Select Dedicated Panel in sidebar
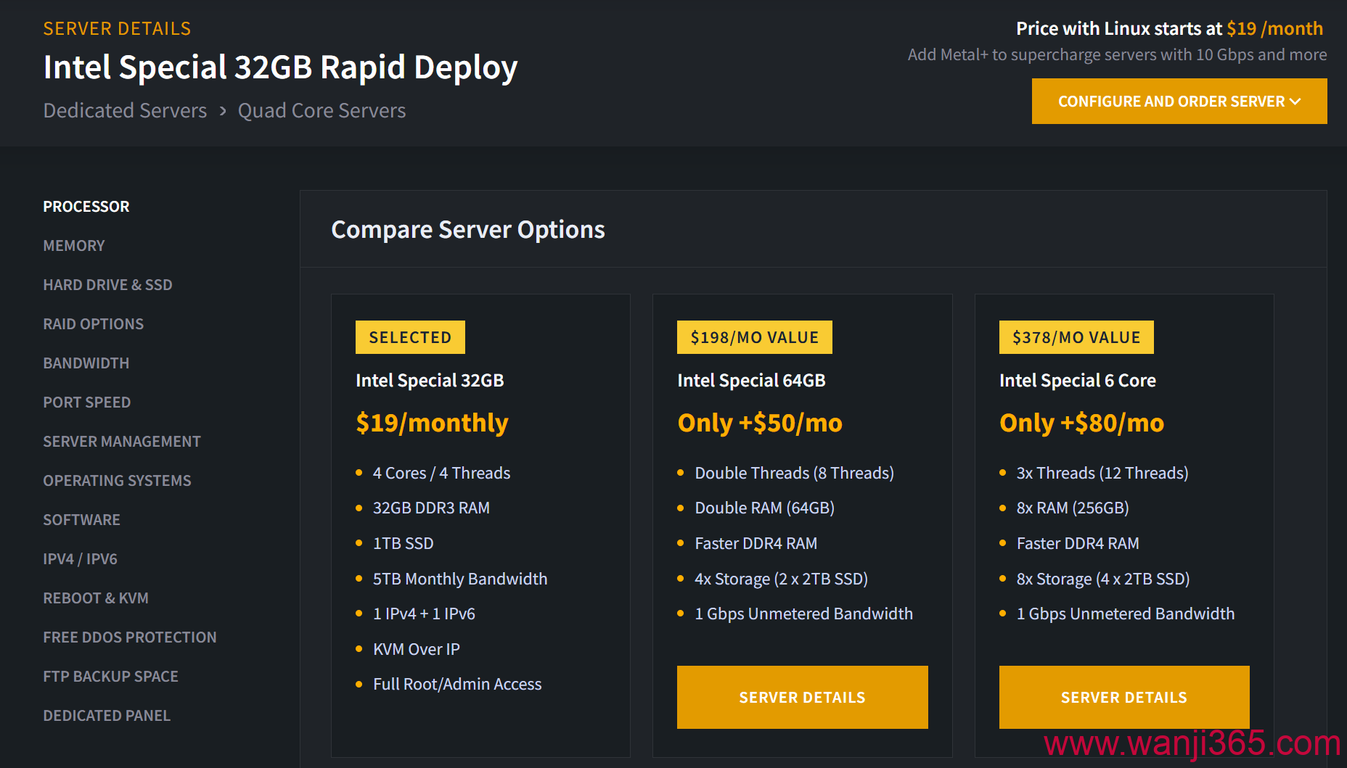Image resolution: width=1347 pixels, height=768 pixels. (107, 716)
